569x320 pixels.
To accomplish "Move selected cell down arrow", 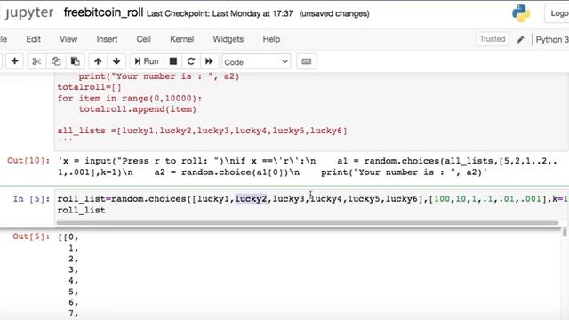I will tap(116, 61).
